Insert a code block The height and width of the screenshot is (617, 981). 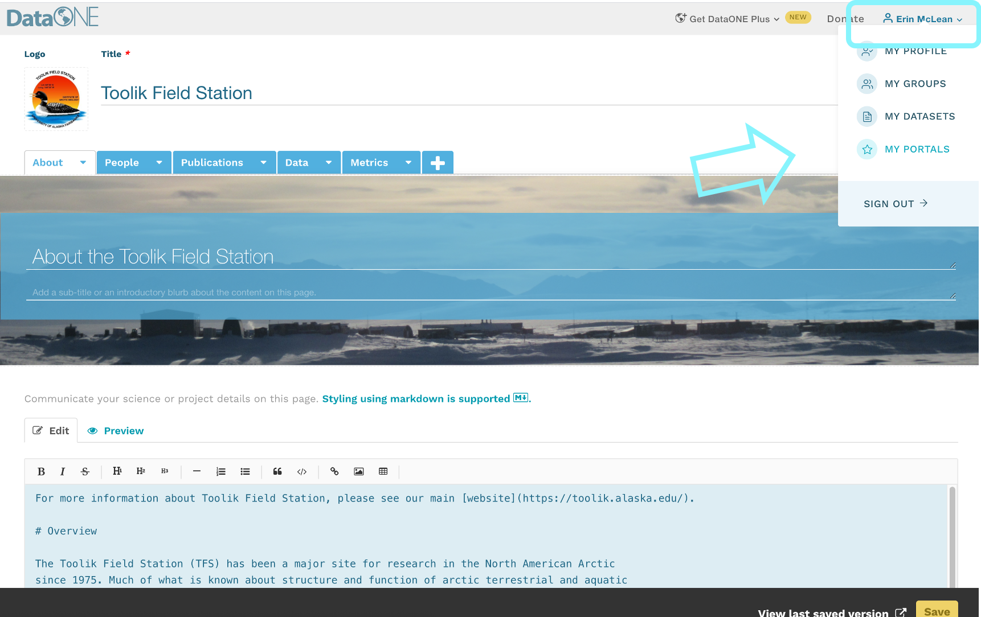[x=302, y=471]
